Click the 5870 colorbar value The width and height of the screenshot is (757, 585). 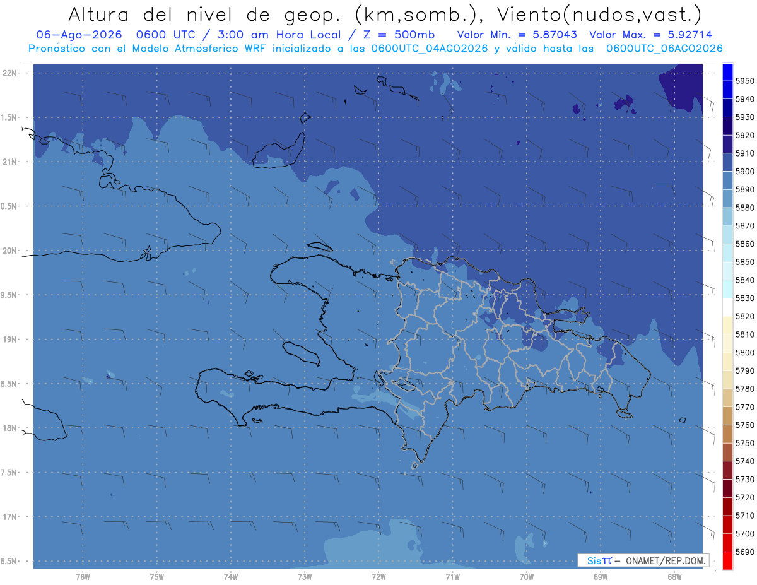744,225
